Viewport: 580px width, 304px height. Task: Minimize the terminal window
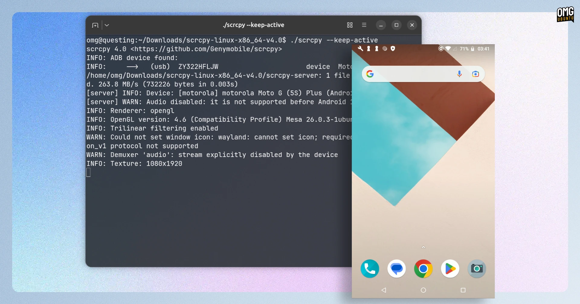[x=381, y=25]
